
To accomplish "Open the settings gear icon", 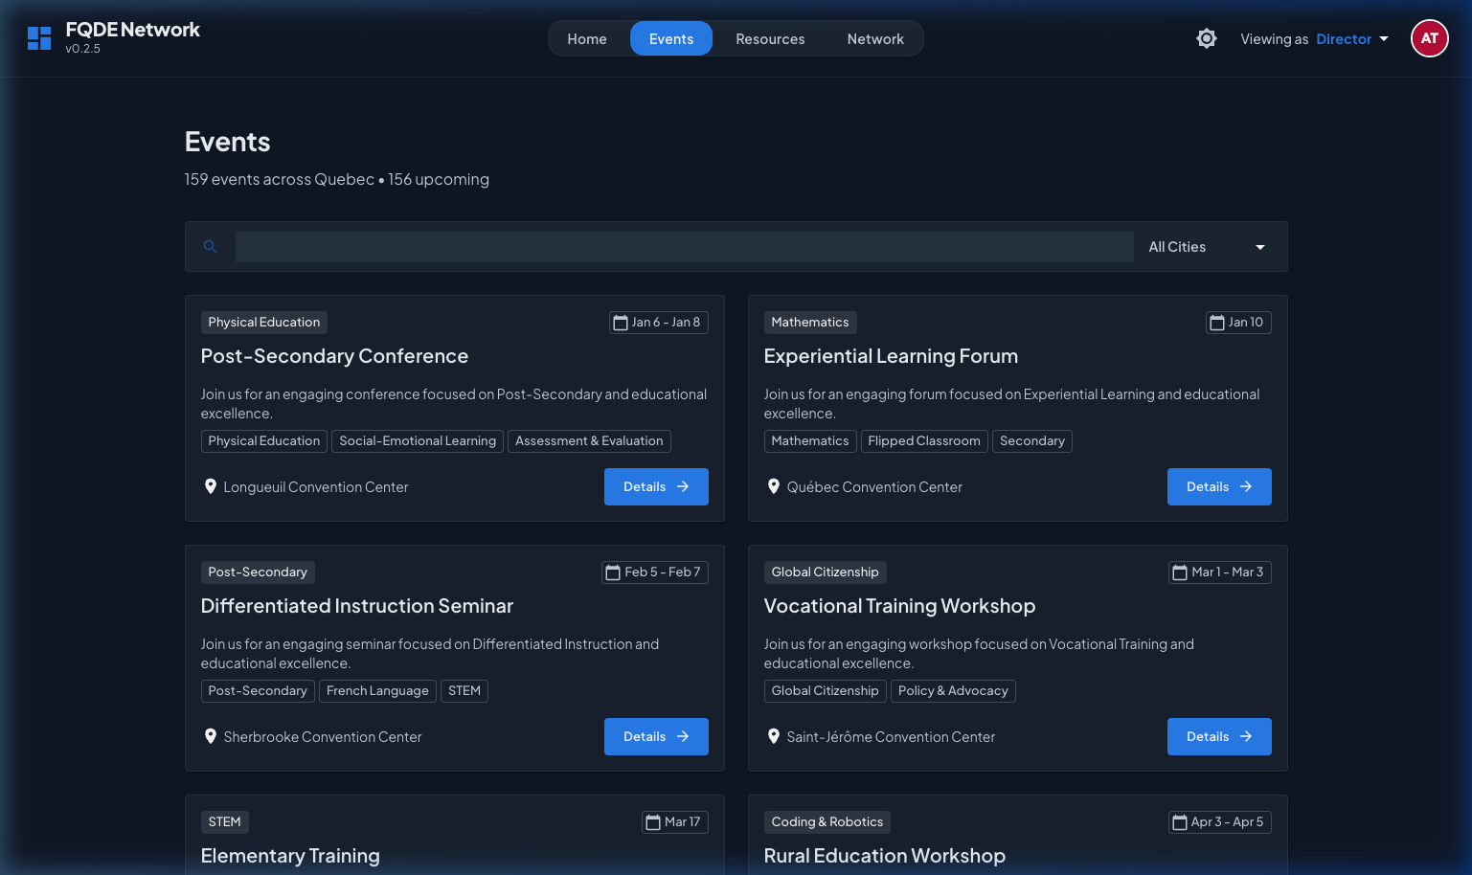I will click(x=1206, y=38).
